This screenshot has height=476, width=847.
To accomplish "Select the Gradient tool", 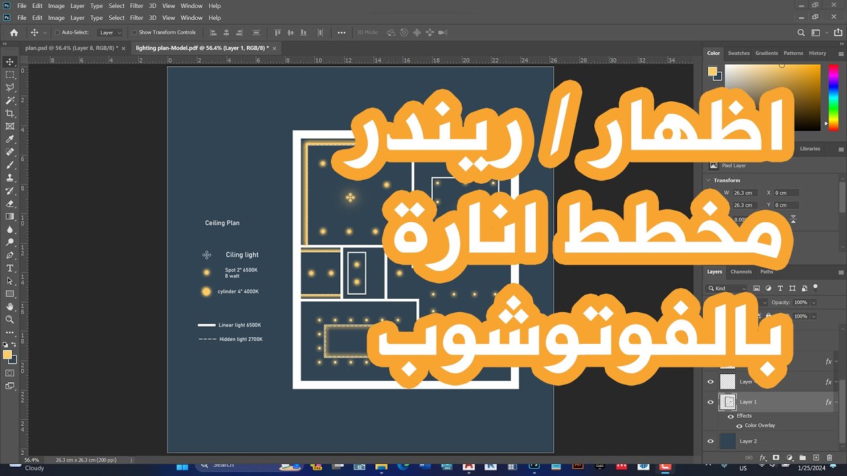I will tap(10, 216).
